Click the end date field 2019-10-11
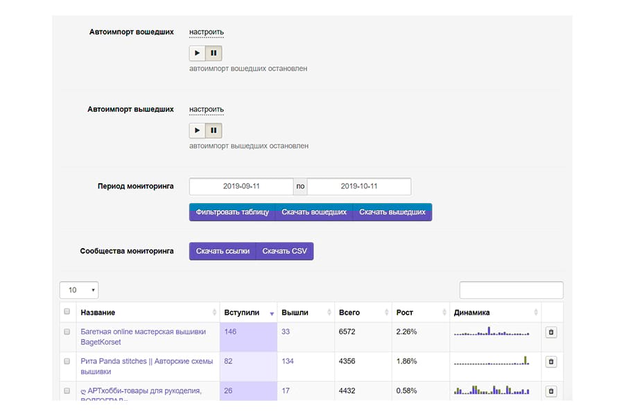This screenshot has width=624, height=416. point(359,187)
